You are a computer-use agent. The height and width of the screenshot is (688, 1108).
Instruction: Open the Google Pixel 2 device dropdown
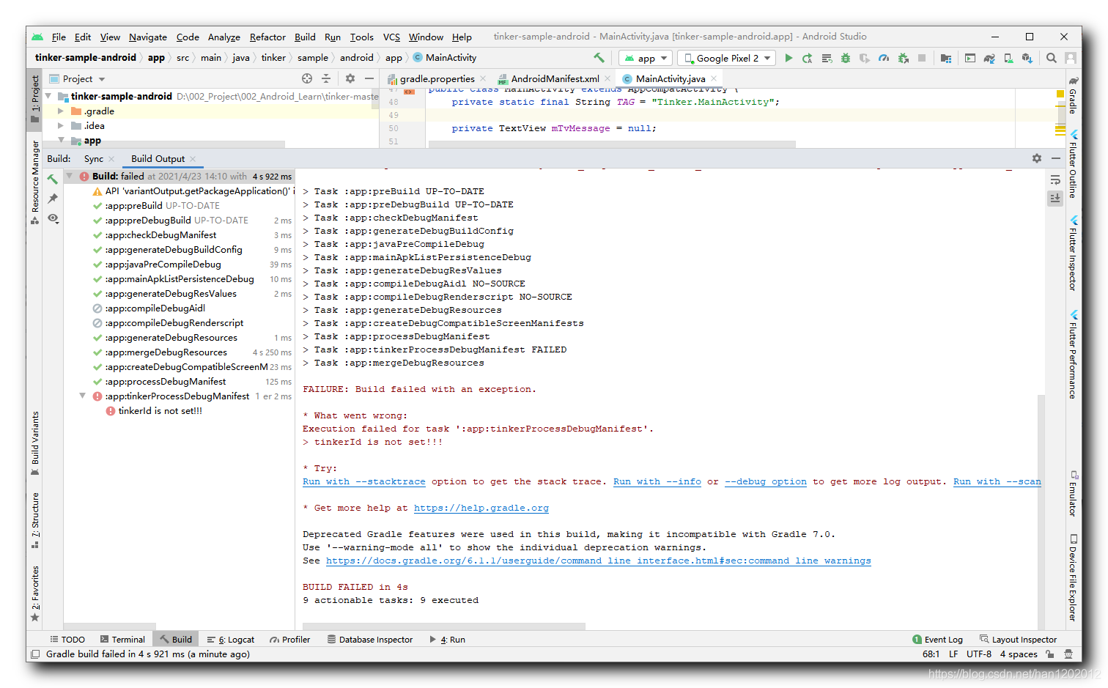click(x=727, y=58)
